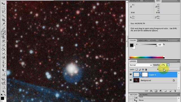This screenshot has width=181, height=102.
Task: Open the Opacity slider arrow
Action: (168, 65)
